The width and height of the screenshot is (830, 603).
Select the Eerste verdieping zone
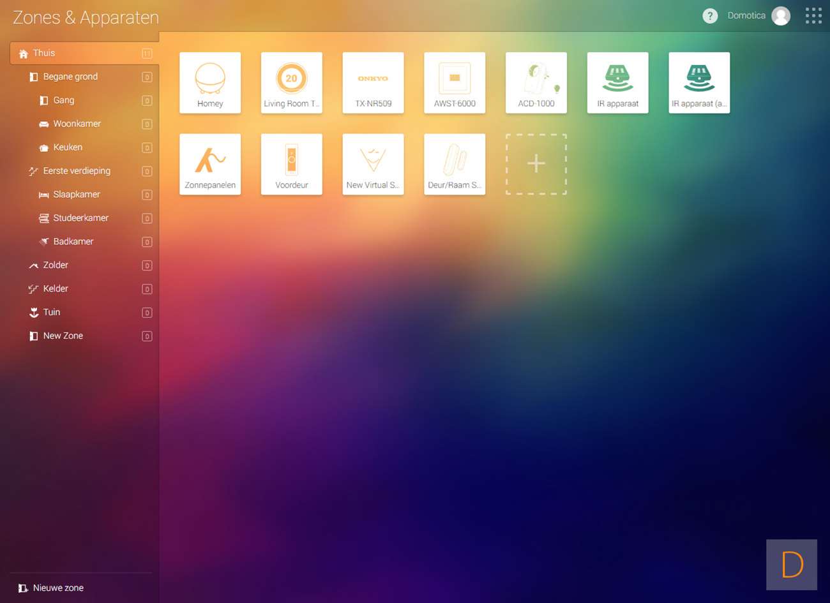(77, 171)
